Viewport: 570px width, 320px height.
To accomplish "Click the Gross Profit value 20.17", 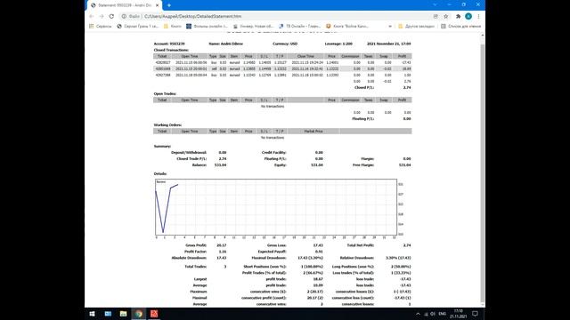I will 222,245.
